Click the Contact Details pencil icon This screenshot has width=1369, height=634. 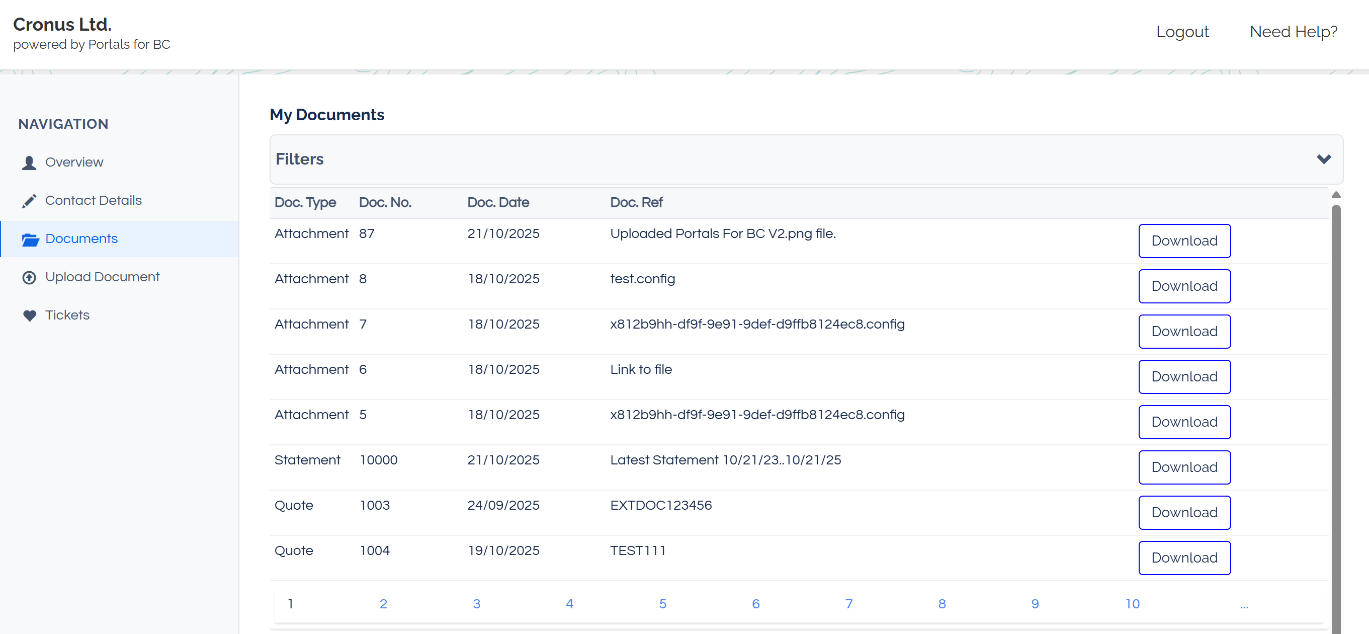pos(29,201)
